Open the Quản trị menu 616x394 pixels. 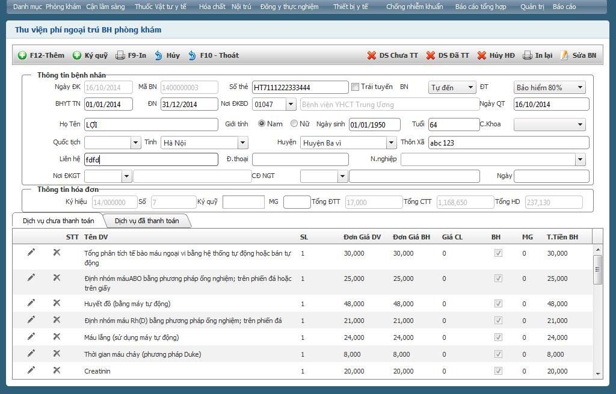[532, 7]
